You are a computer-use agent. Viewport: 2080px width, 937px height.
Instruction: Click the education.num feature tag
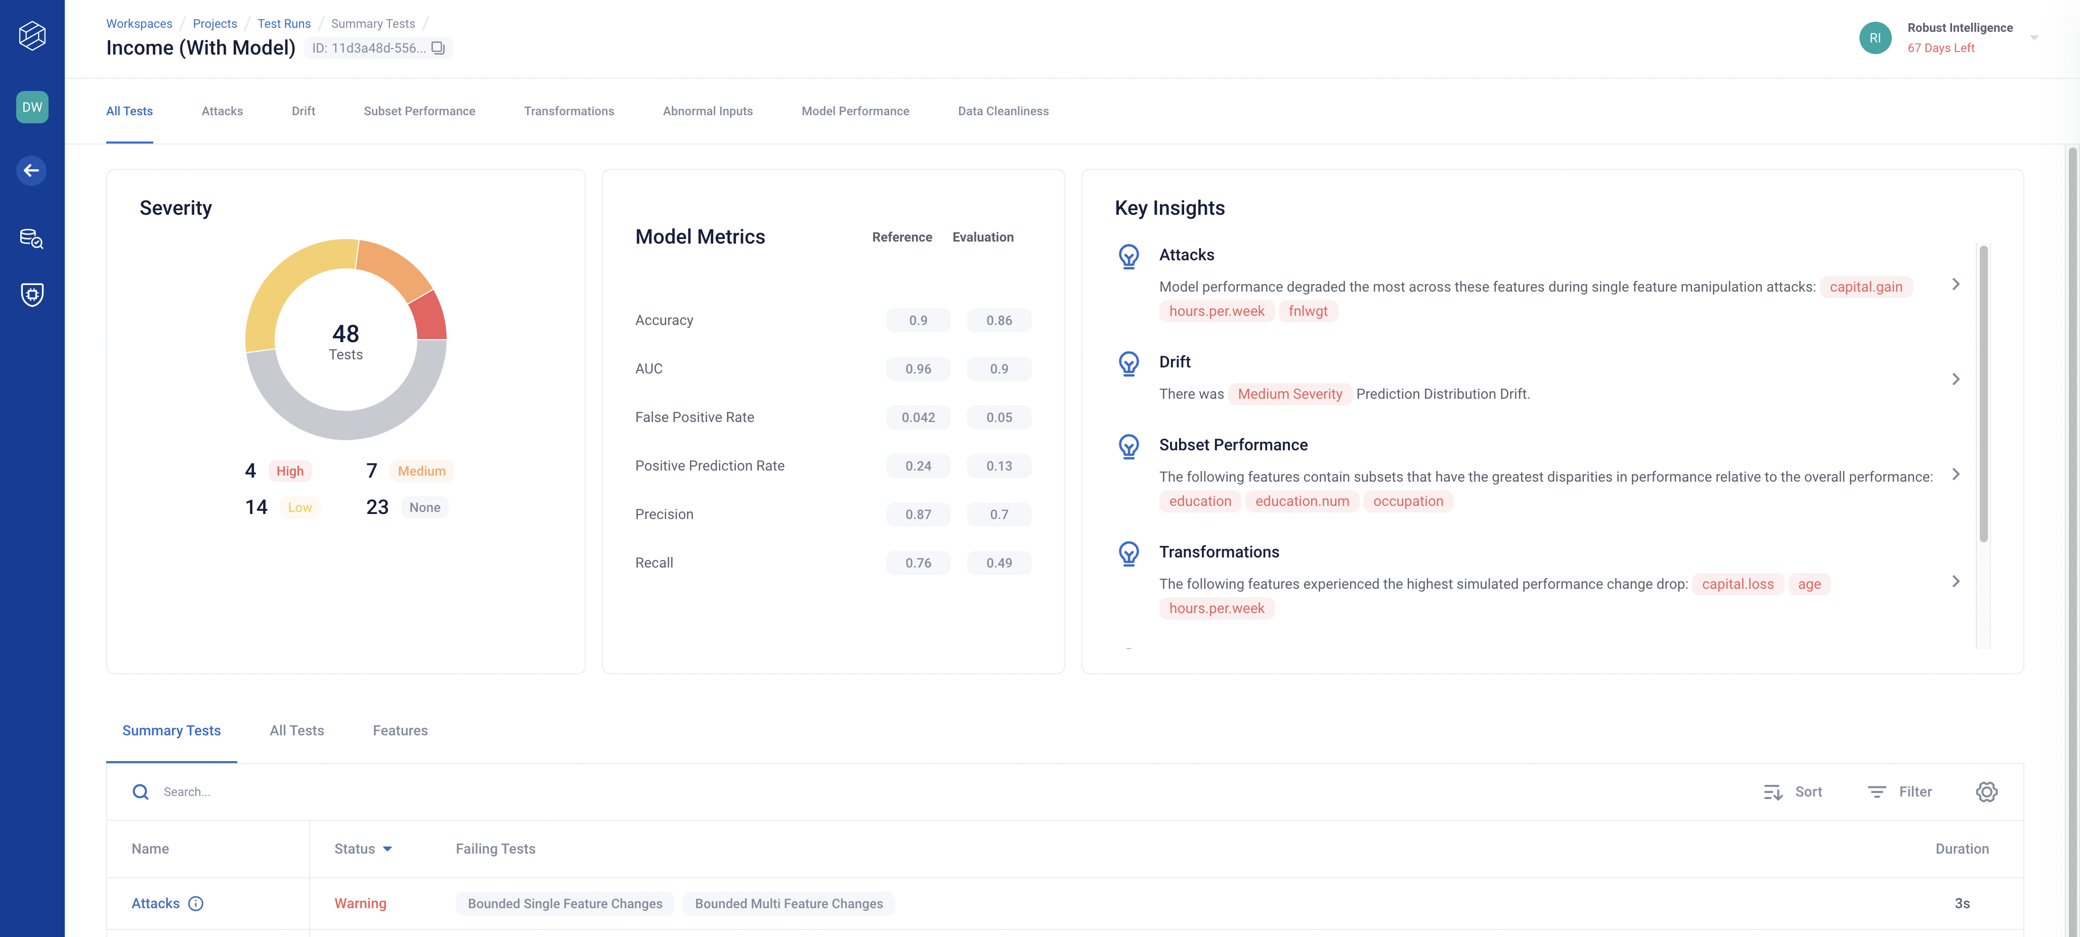[1302, 501]
